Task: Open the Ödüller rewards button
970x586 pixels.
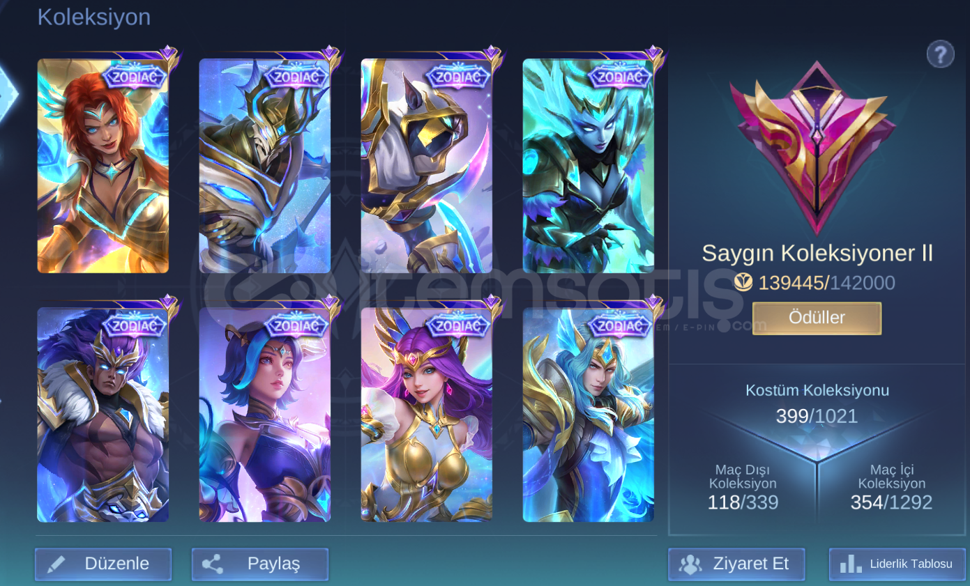Action: tap(817, 318)
